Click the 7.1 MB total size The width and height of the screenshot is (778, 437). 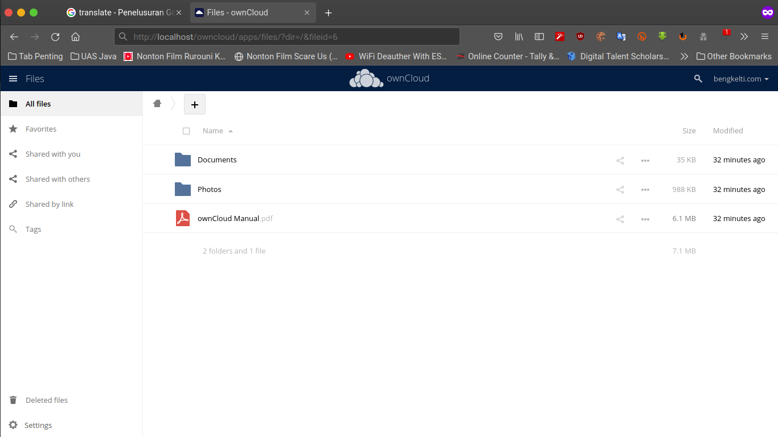684,251
